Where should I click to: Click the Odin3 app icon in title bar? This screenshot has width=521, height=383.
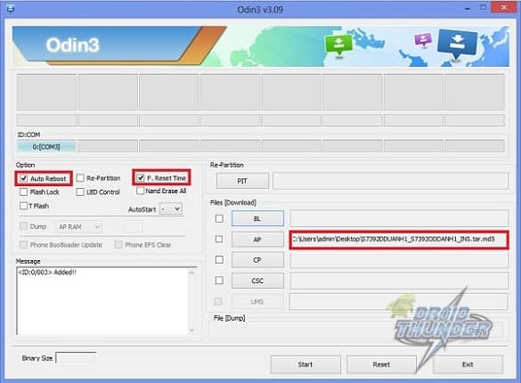pyautogui.click(x=11, y=8)
